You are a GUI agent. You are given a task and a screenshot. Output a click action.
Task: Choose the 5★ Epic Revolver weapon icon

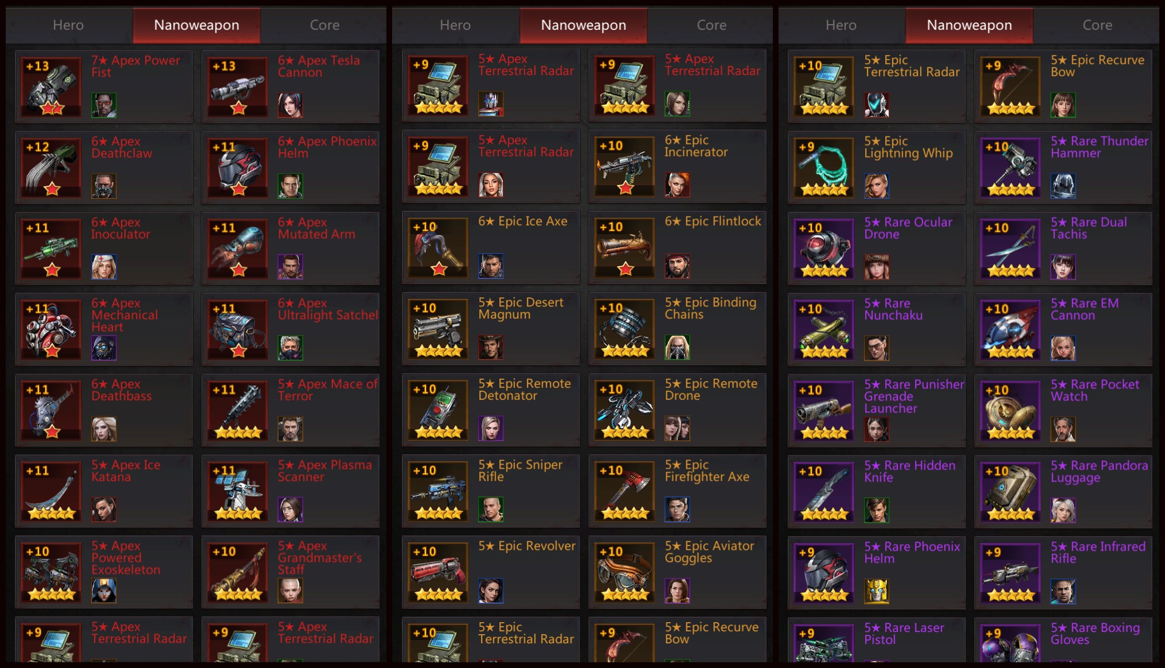pos(438,572)
